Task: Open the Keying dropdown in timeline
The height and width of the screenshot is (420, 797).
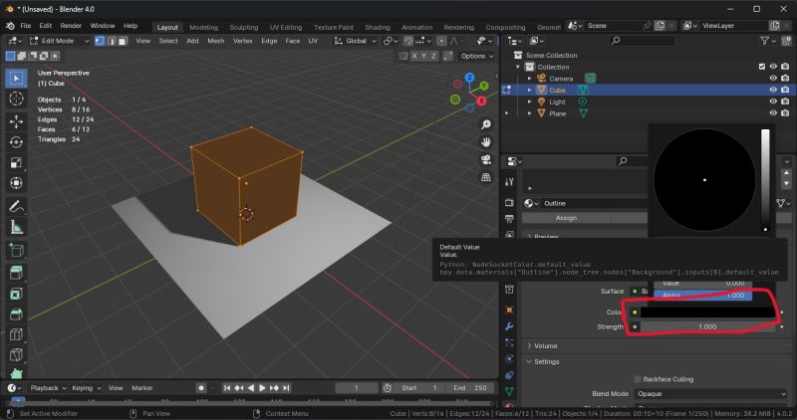Action: (87, 388)
